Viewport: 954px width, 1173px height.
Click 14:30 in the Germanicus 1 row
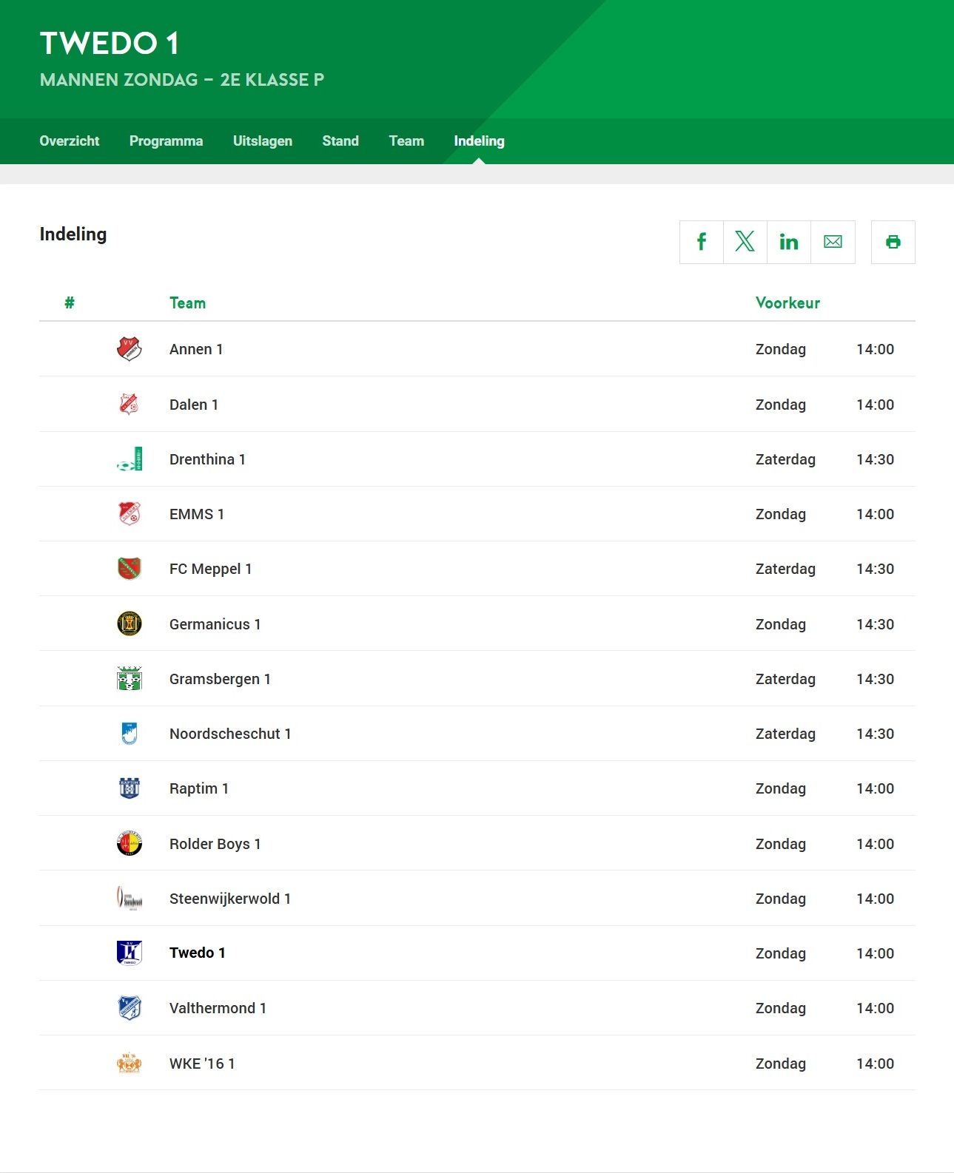[x=876, y=624]
